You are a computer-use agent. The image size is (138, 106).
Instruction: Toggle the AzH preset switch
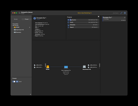click(14, 82)
